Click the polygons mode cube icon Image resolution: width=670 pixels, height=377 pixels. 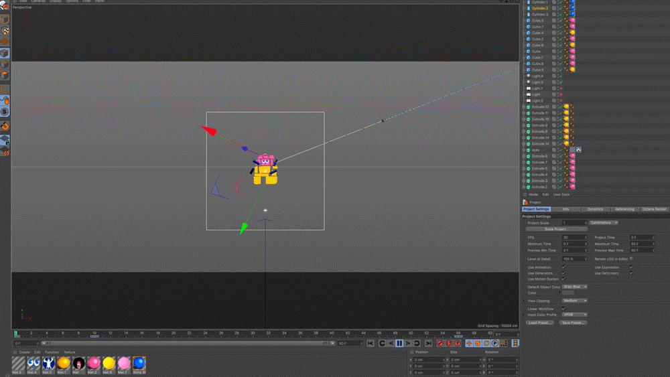tap(5, 75)
